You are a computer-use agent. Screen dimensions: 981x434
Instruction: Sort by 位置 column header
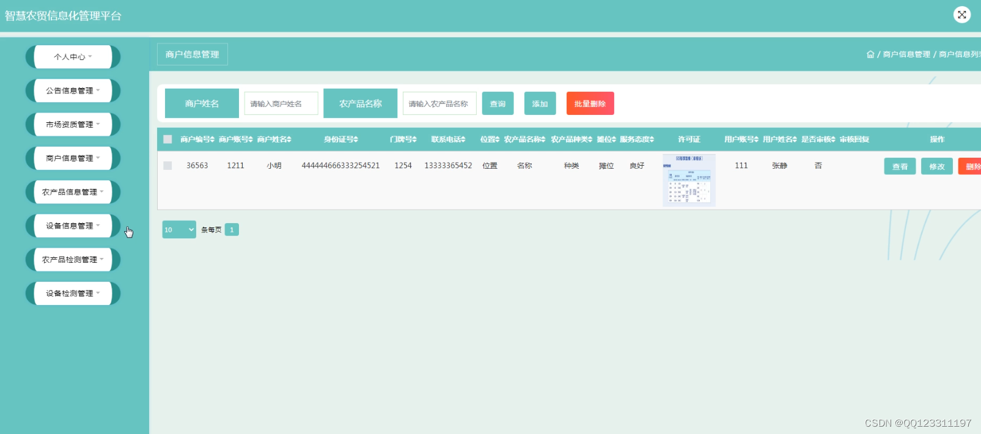490,139
